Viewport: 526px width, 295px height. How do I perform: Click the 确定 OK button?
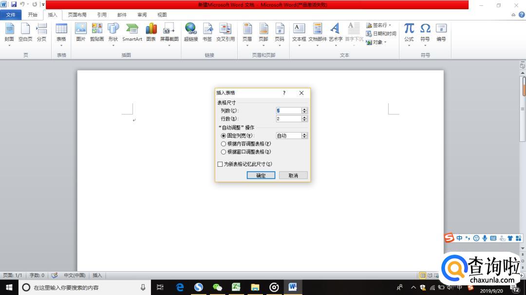point(261,175)
